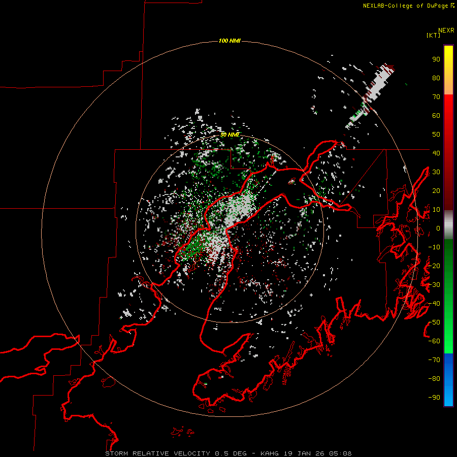Select the -30 value on velocity scale
Image resolution: width=457 pixels, height=457 pixels.
(x=434, y=285)
